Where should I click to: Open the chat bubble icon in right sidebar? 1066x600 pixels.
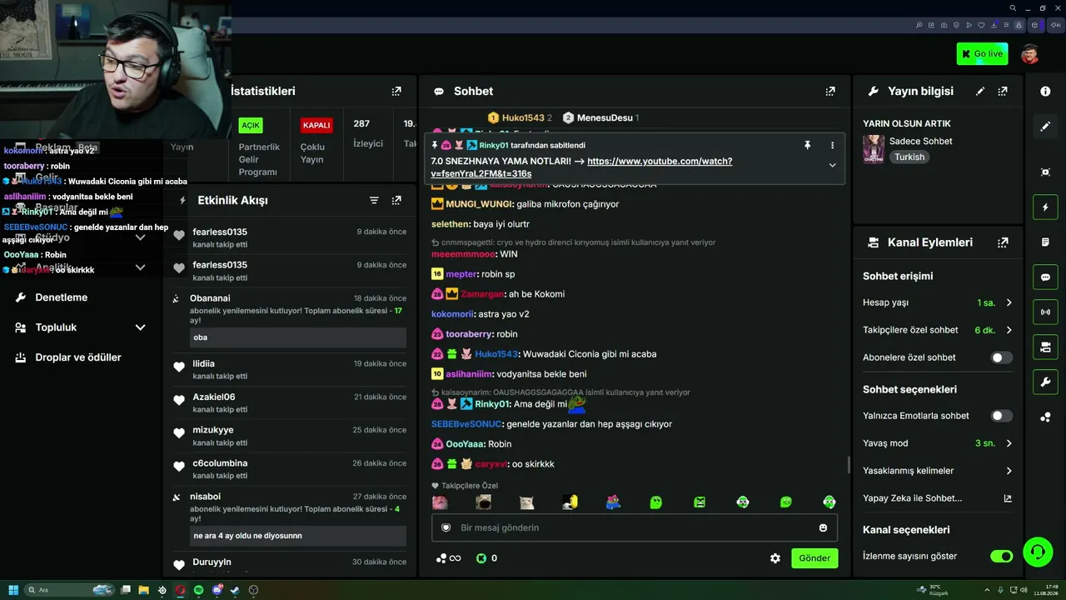pyautogui.click(x=1045, y=277)
